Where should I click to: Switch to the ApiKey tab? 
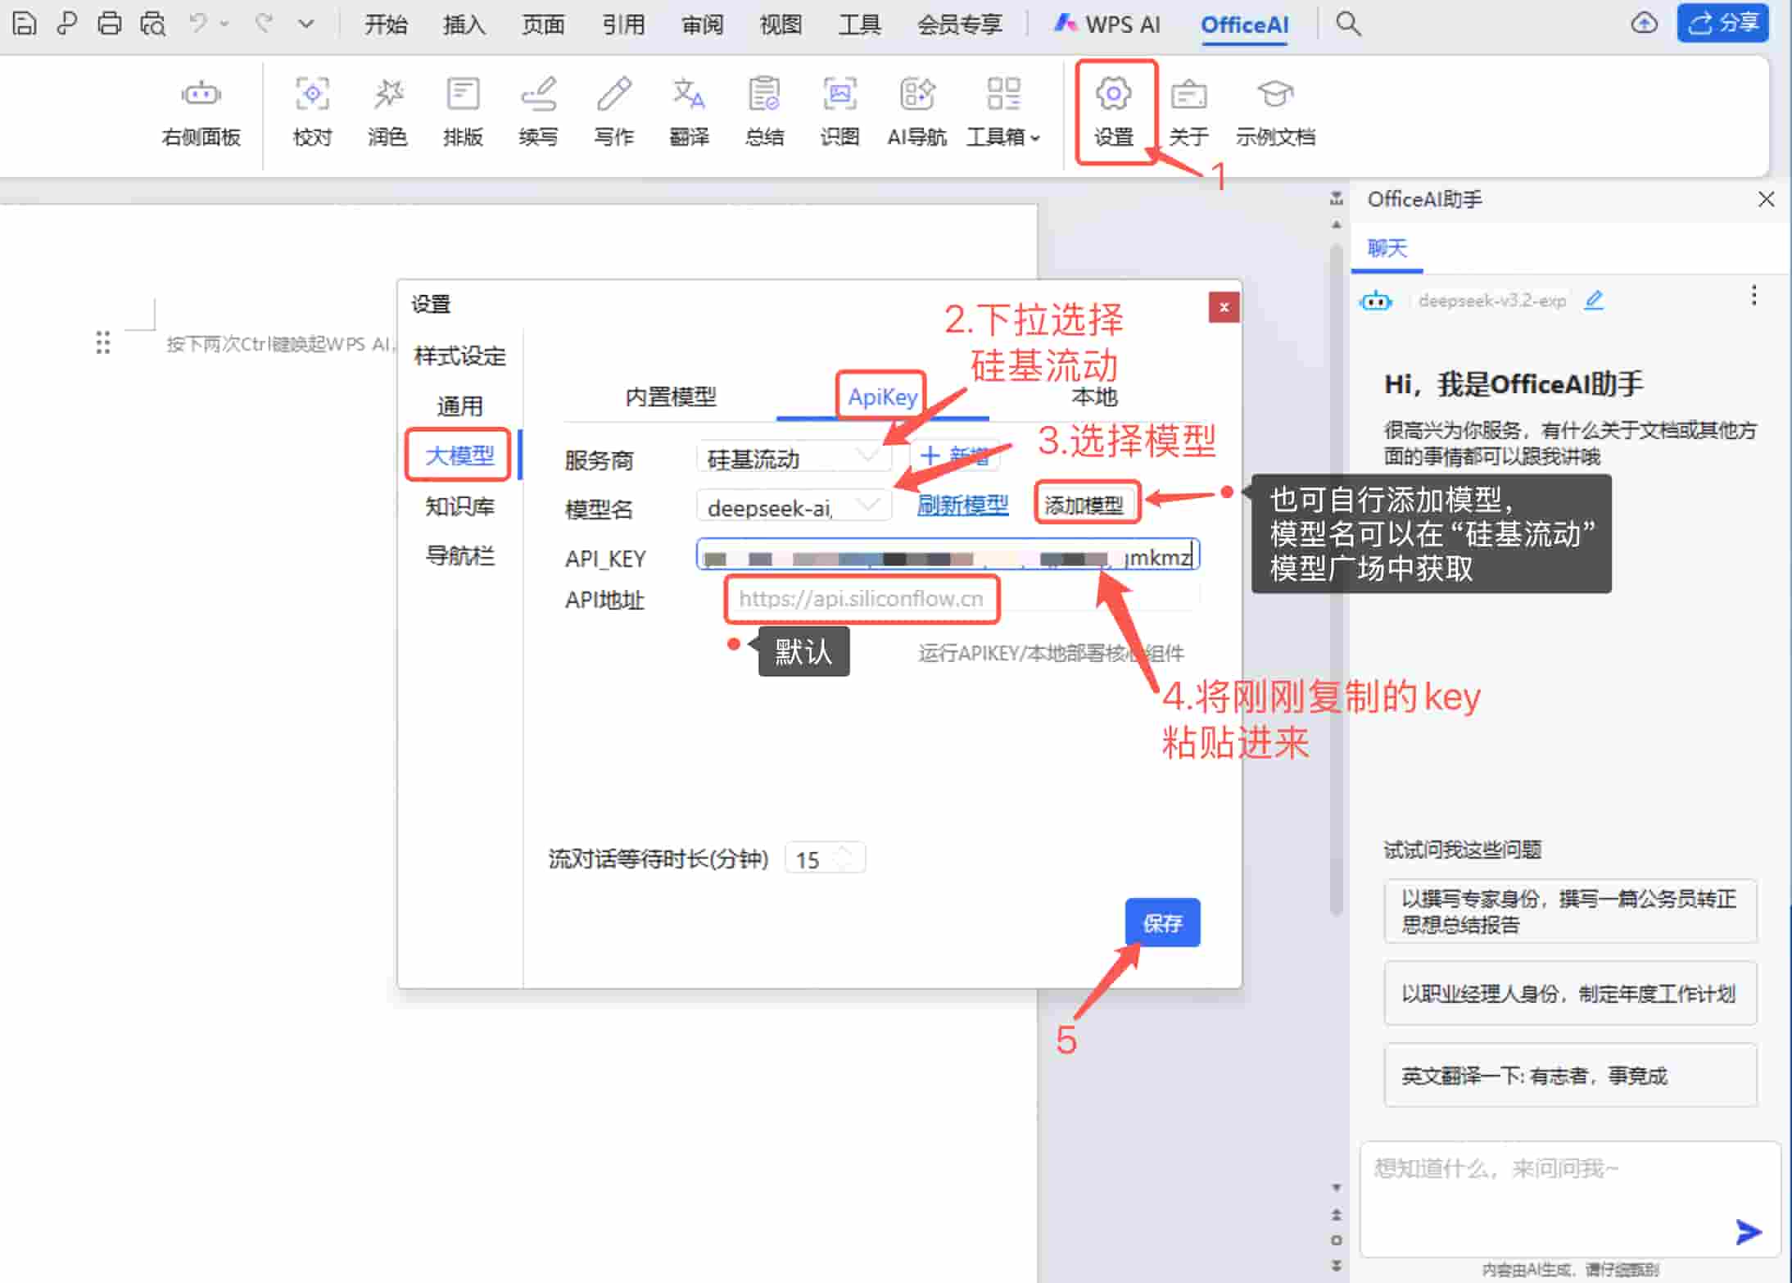881,397
